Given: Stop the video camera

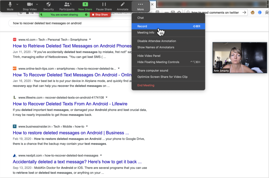Looking at the screenshot, I should [x=29, y=6].
